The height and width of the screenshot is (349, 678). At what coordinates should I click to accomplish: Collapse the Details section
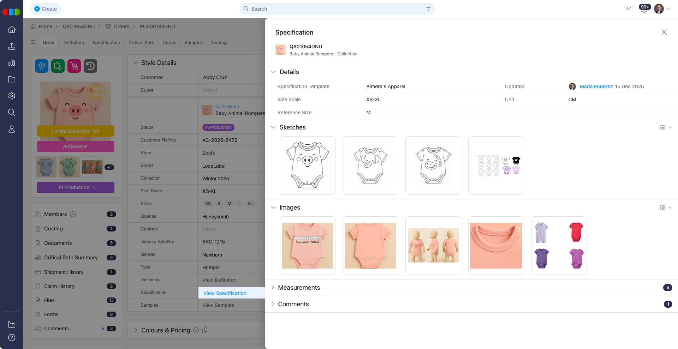[273, 72]
